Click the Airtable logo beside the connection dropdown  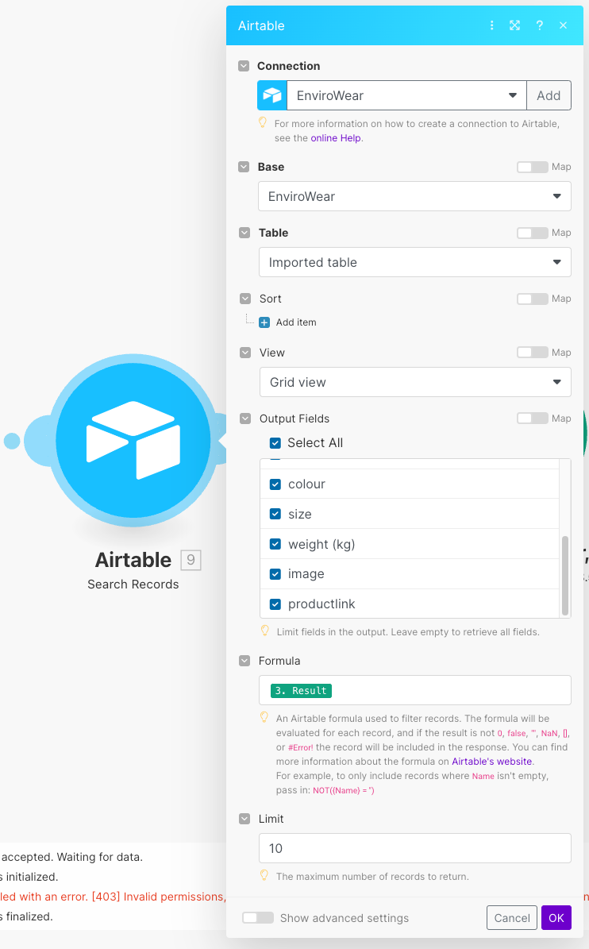[x=272, y=95]
